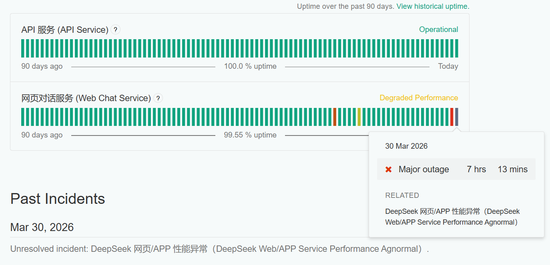
Task: Click the Degraded Performance status text
Action: pyautogui.click(x=419, y=98)
